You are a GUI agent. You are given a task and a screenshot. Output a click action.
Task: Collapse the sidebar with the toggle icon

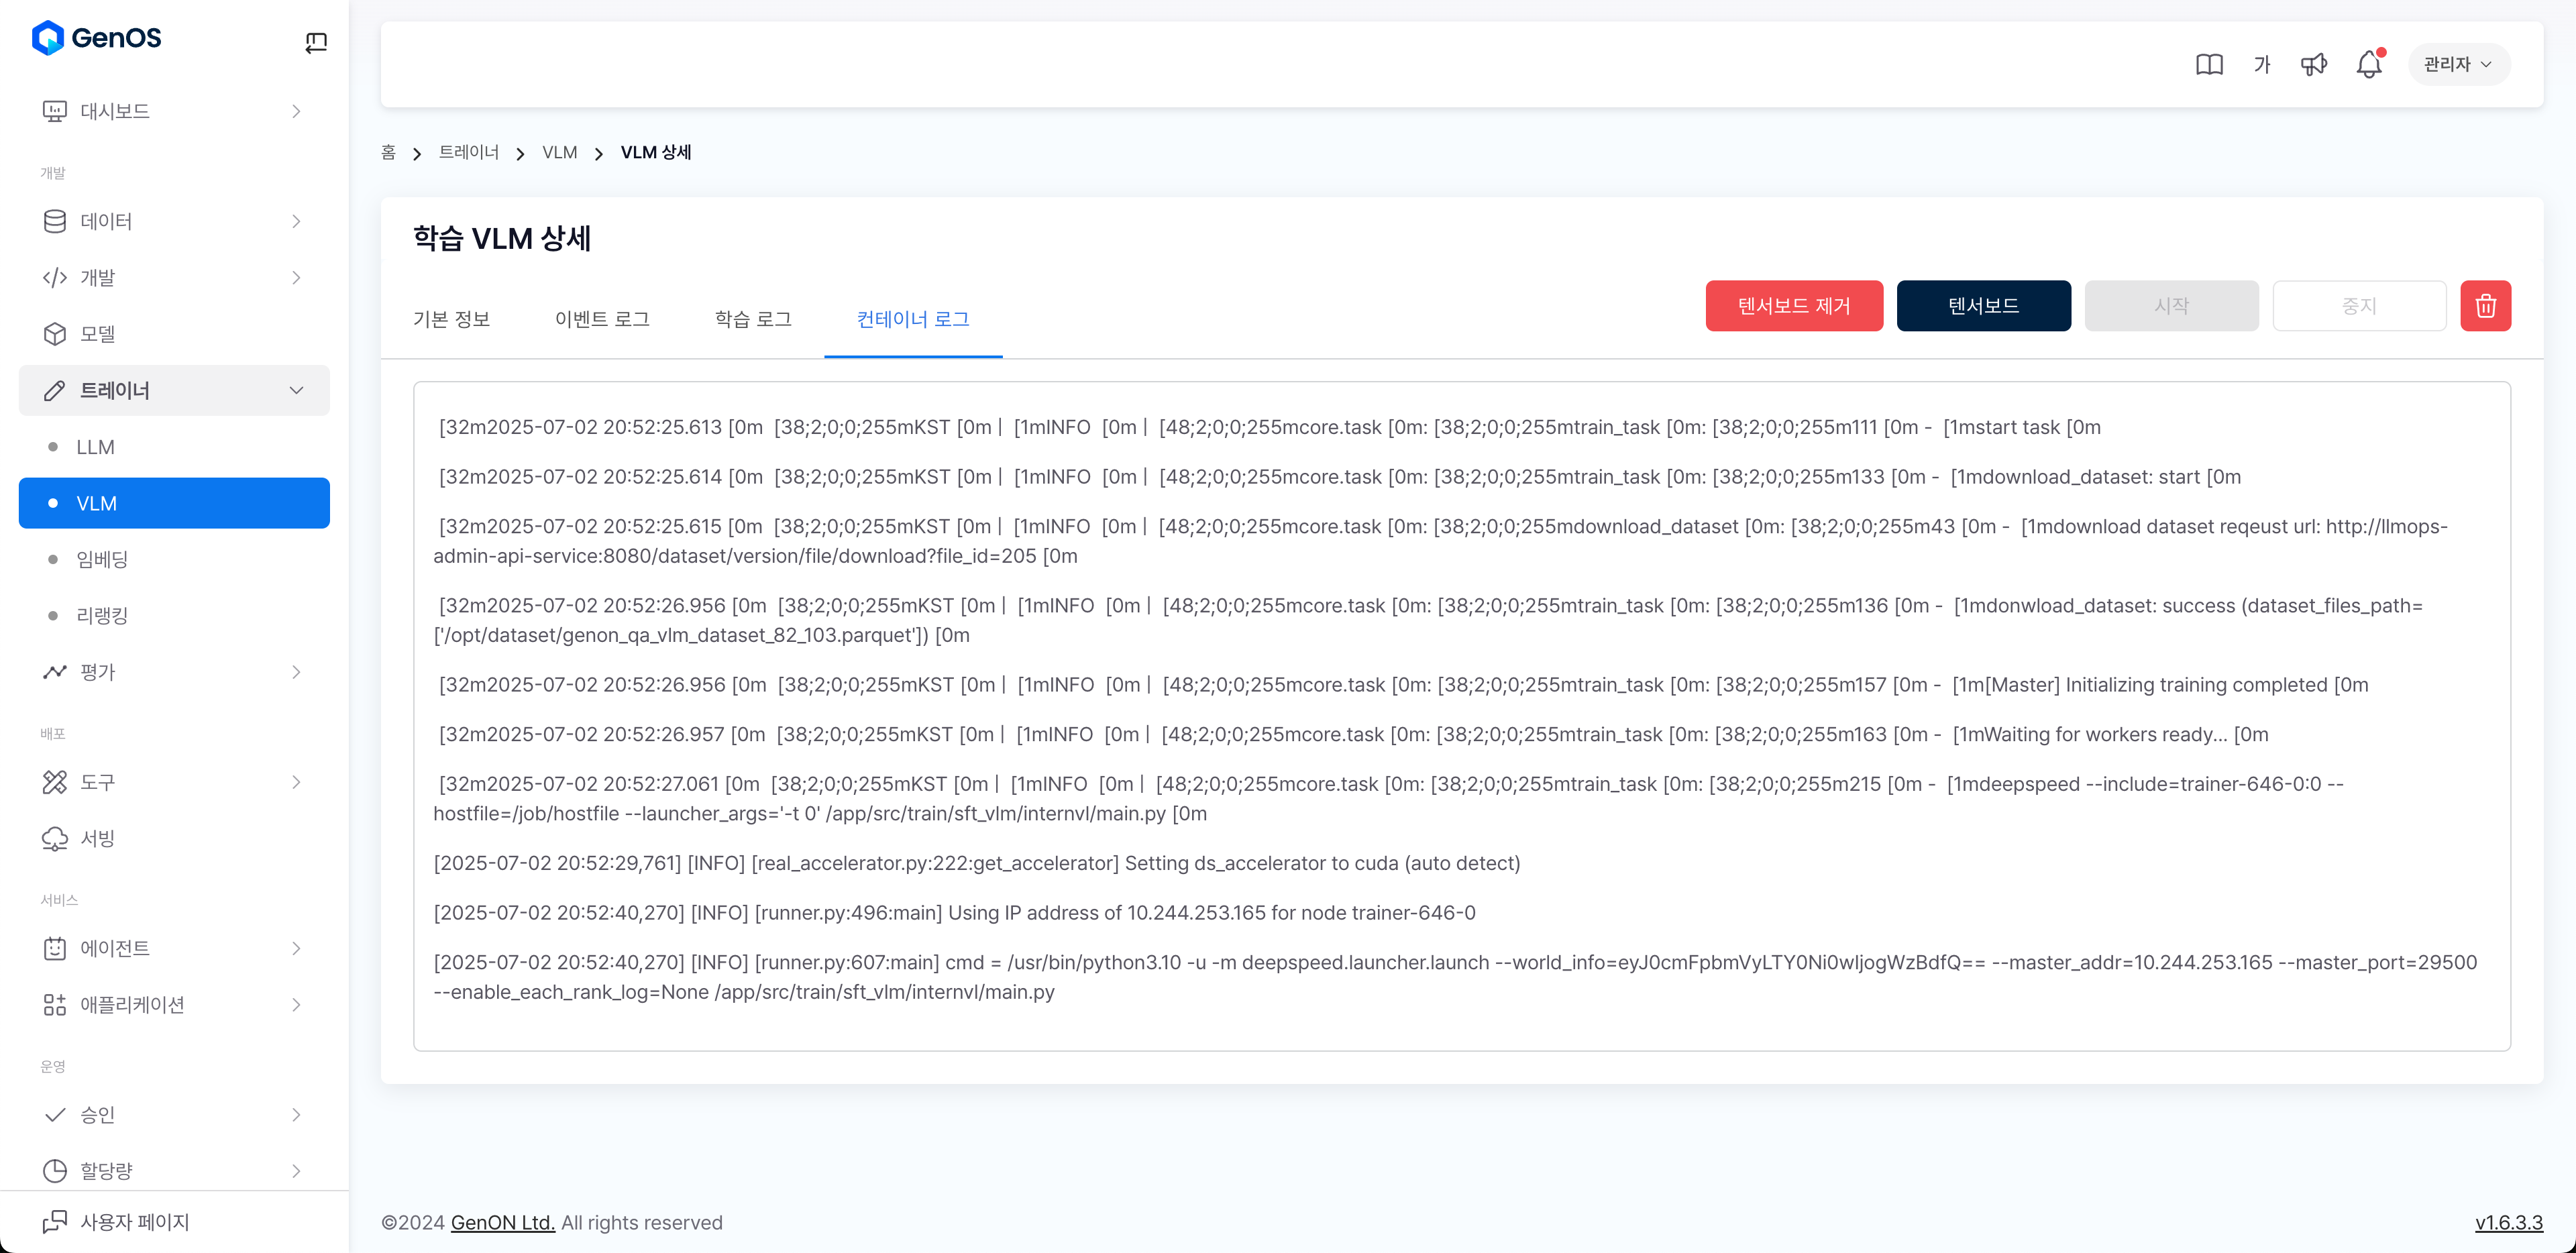[316, 42]
